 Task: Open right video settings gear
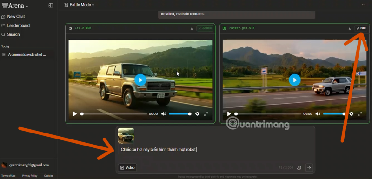coord(352,114)
